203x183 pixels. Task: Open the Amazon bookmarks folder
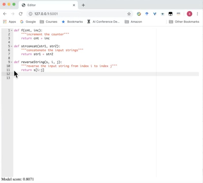[133, 22]
